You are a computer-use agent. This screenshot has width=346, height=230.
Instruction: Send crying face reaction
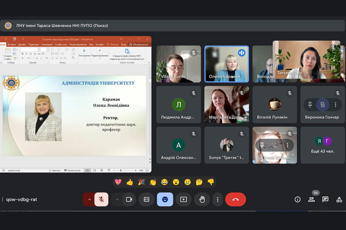click(188, 182)
